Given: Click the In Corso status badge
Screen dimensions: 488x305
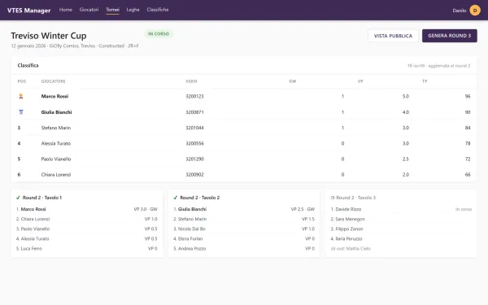Looking at the screenshot, I should pos(159,33).
